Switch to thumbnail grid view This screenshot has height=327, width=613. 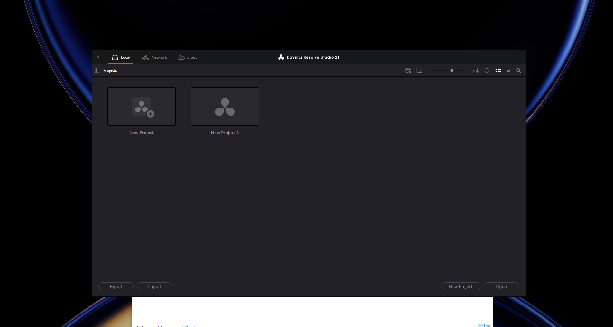pos(498,70)
